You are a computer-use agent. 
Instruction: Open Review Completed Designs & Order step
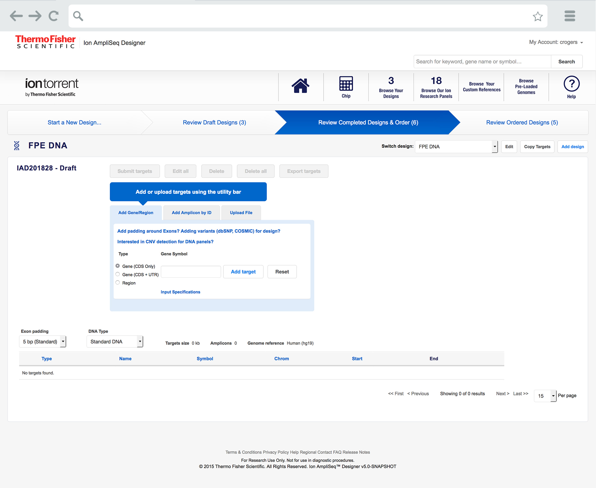point(368,122)
